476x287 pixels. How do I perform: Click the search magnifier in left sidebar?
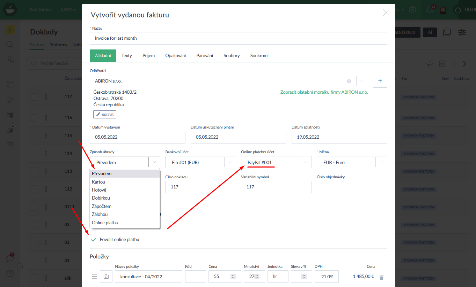[10, 45]
